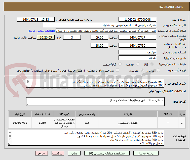Click the گروه کالا text area
Image resolution: width=190 pixels, height=160 pixels.
click(95, 102)
